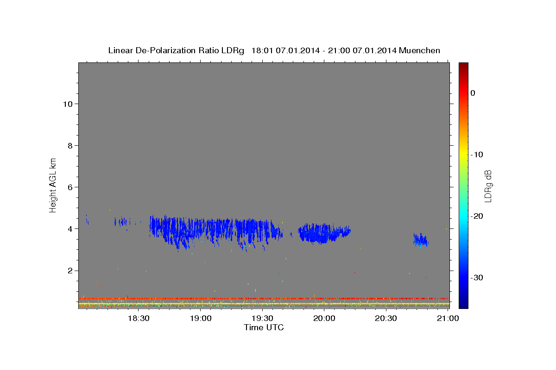Click the "LDRg dB" colorbar label

[488, 186]
